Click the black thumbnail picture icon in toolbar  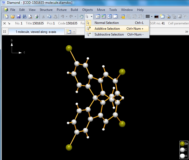[156, 16]
